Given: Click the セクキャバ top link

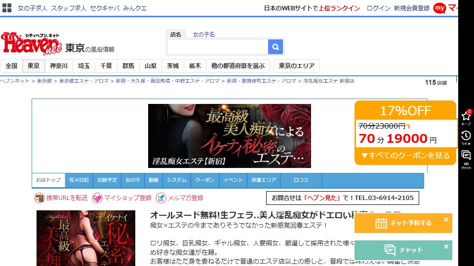Looking at the screenshot, I should tap(105, 8).
